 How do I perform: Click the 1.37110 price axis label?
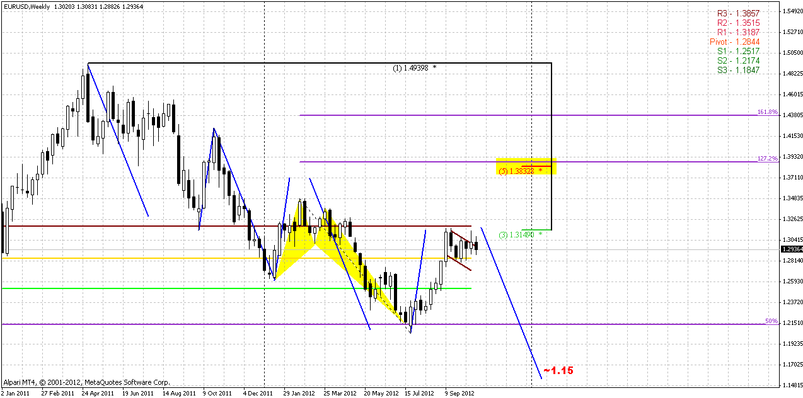tap(792, 178)
